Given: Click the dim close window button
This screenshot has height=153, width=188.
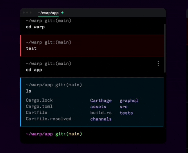Looking at the screenshot, I should point(24,13).
